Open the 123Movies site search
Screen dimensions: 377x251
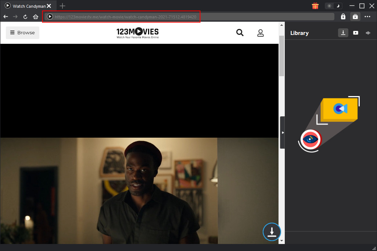(240, 33)
